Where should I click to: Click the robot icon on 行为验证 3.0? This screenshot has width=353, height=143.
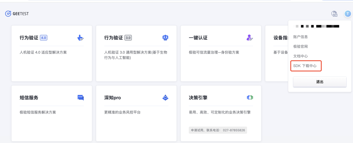[x=165, y=38]
